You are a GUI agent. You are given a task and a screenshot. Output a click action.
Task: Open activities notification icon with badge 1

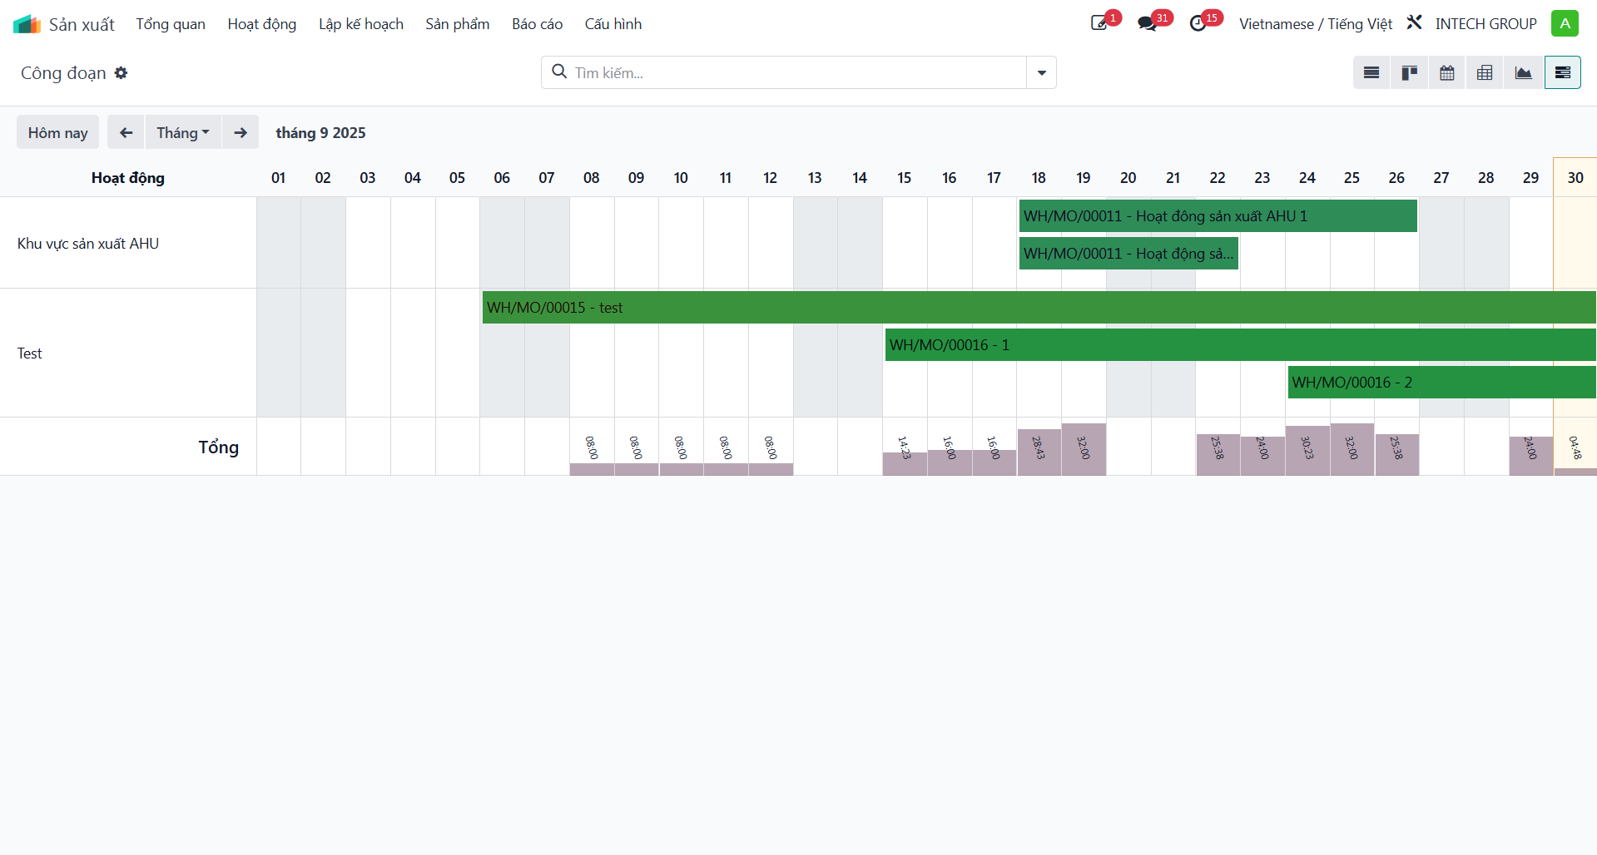pyautogui.click(x=1100, y=23)
